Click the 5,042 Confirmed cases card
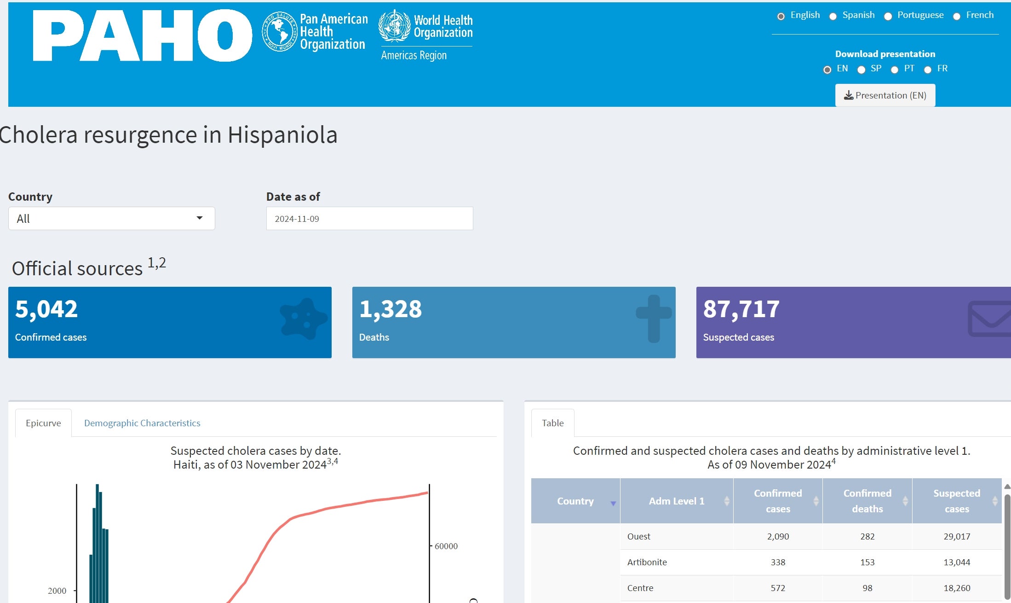Image resolution: width=1011 pixels, height=603 pixels. coord(170,322)
